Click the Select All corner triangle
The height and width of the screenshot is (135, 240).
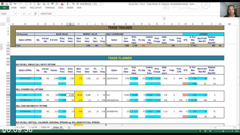[x=9, y=24]
